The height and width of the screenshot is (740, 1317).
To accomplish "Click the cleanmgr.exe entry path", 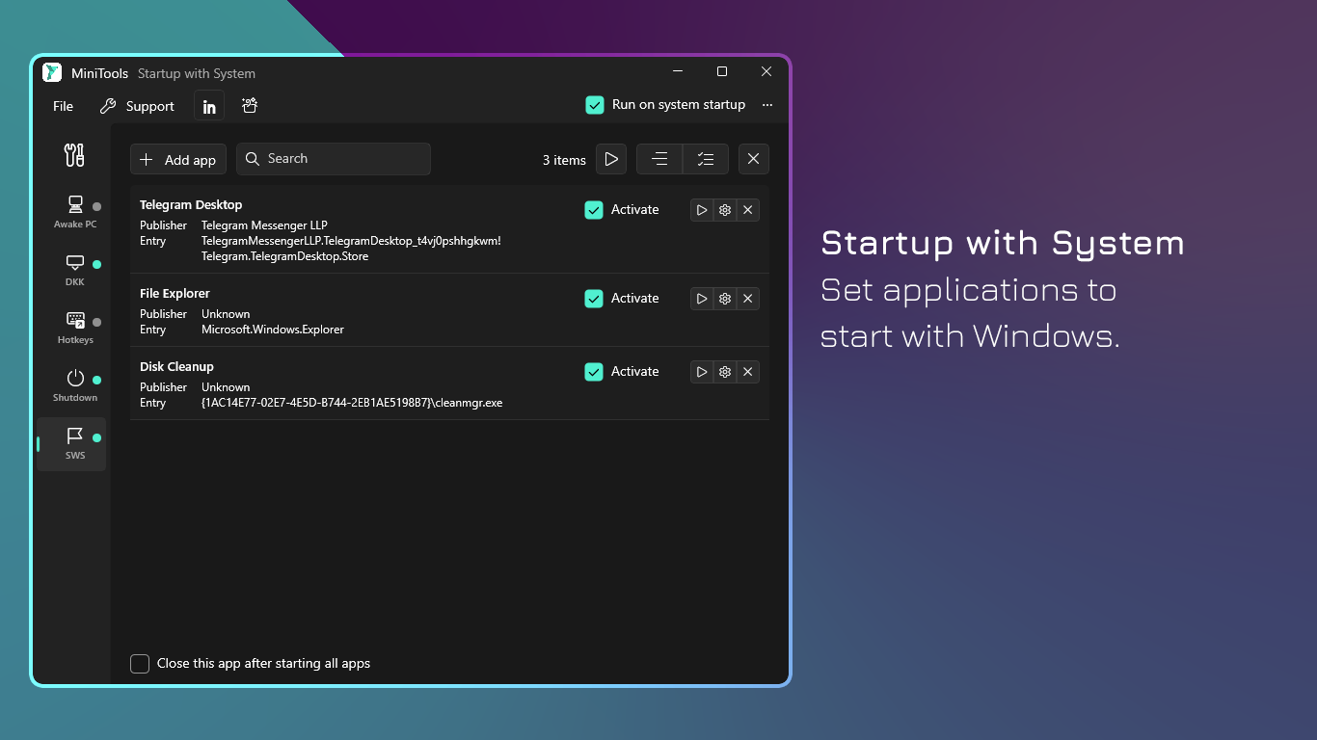I will point(352,403).
